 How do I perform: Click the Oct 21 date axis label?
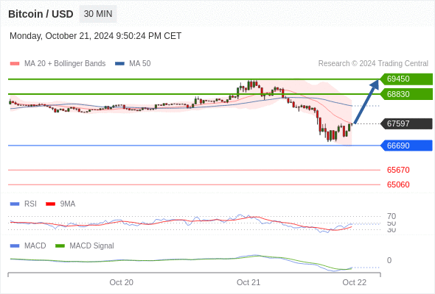248,282
